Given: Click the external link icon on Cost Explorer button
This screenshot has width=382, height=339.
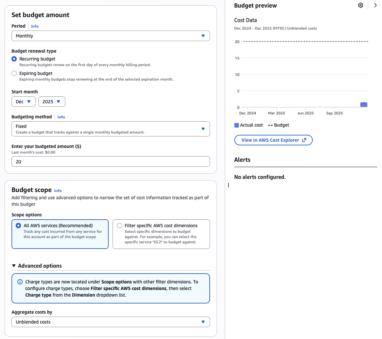Looking at the screenshot, I should pos(304,140).
